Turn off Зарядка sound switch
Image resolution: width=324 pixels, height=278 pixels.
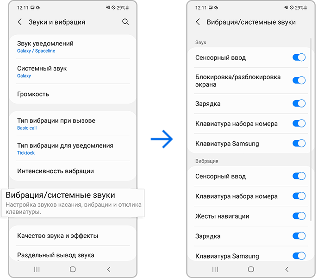pos(299,103)
